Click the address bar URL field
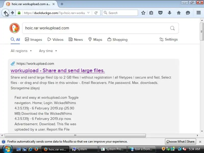The image size is (204, 153). tap(54, 13)
